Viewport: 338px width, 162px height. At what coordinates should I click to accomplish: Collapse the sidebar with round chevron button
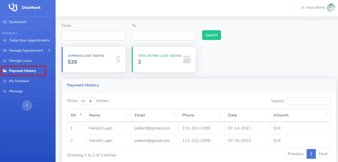[27, 106]
